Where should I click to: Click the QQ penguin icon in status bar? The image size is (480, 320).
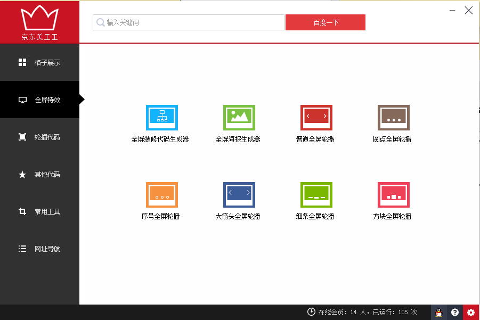coord(438,313)
